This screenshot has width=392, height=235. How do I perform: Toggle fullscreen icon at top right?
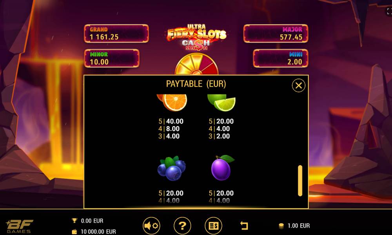click(389, 11)
